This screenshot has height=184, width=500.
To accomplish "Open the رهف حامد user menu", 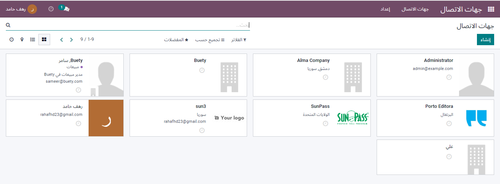I will [x=21, y=9].
